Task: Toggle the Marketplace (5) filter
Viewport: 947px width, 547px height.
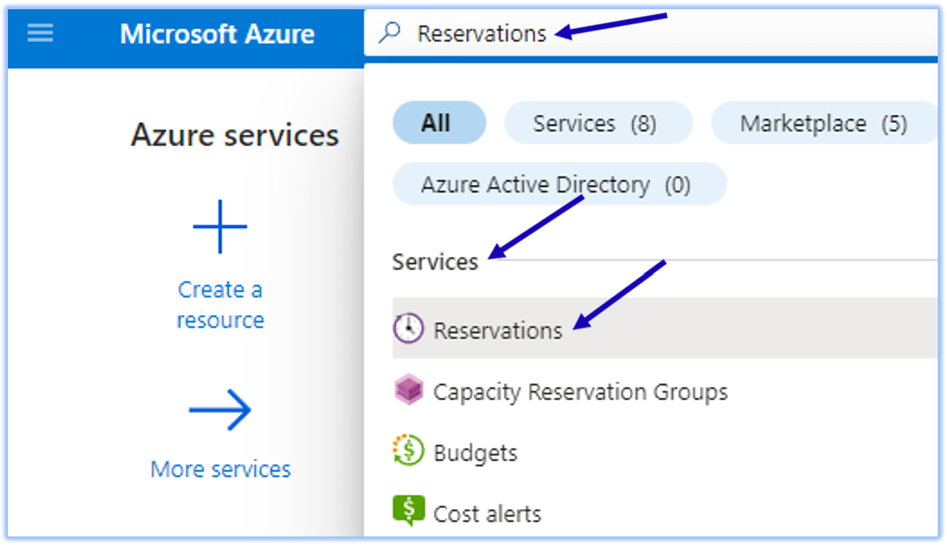Action: (823, 123)
